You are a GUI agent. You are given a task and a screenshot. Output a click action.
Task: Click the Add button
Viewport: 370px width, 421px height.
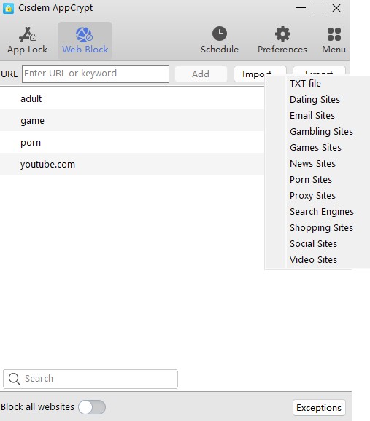click(201, 74)
